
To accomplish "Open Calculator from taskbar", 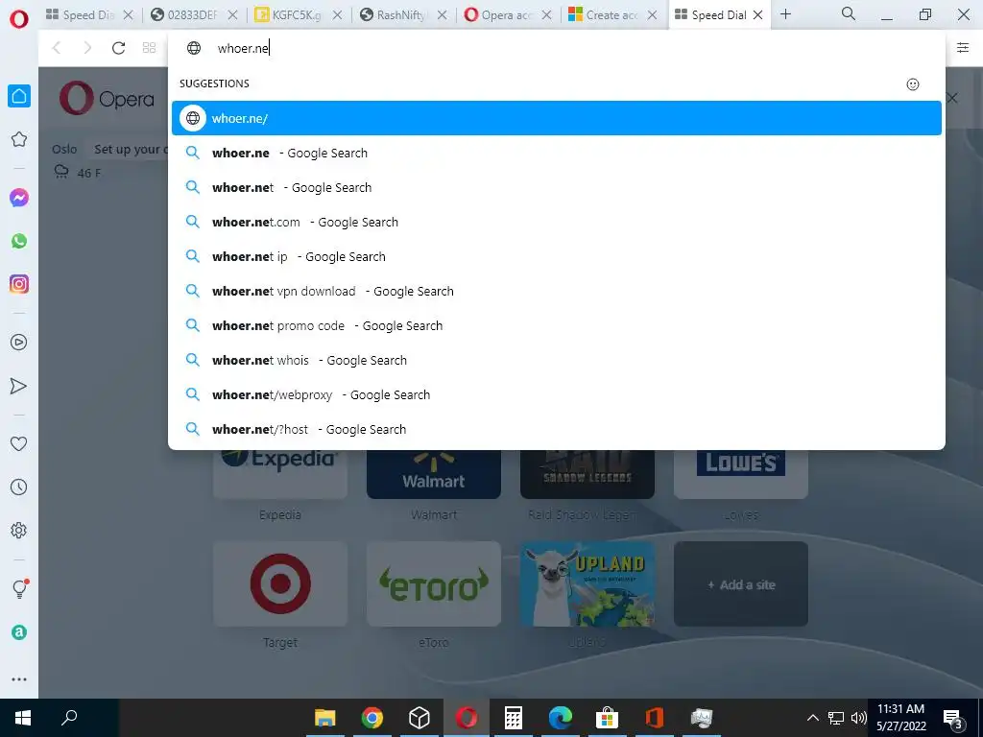I will coord(514,718).
